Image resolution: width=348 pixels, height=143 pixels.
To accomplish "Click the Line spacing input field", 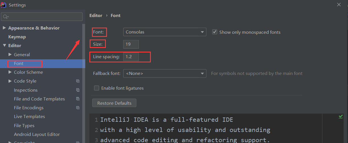I will pyautogui.click(x=131, y=57).
